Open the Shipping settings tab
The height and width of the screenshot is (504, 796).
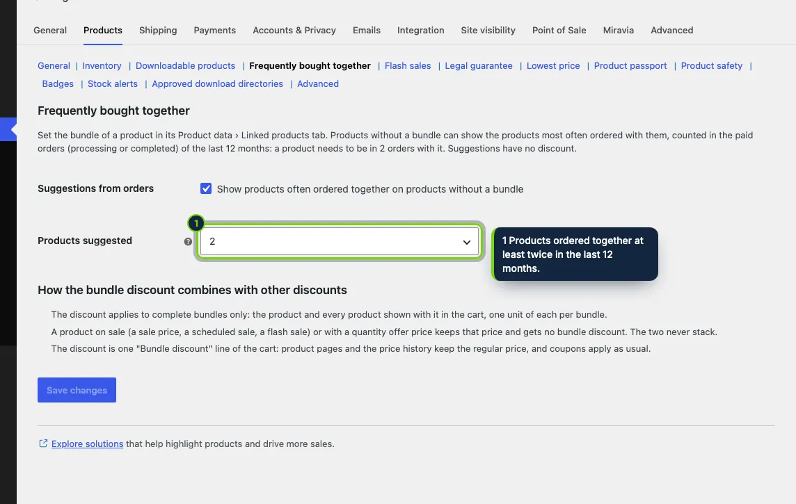point(158,31)
